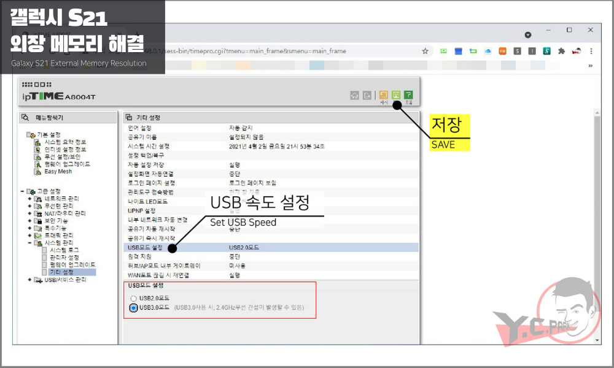Select 자동 설정 저장 row
The width and height of the screenshot is (614, 368).
point(272,164)
